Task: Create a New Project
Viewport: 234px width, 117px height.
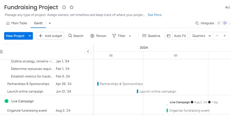Action: [x=15, y=36]
